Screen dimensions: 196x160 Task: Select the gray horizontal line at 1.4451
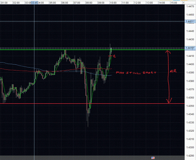click(92, 21)
